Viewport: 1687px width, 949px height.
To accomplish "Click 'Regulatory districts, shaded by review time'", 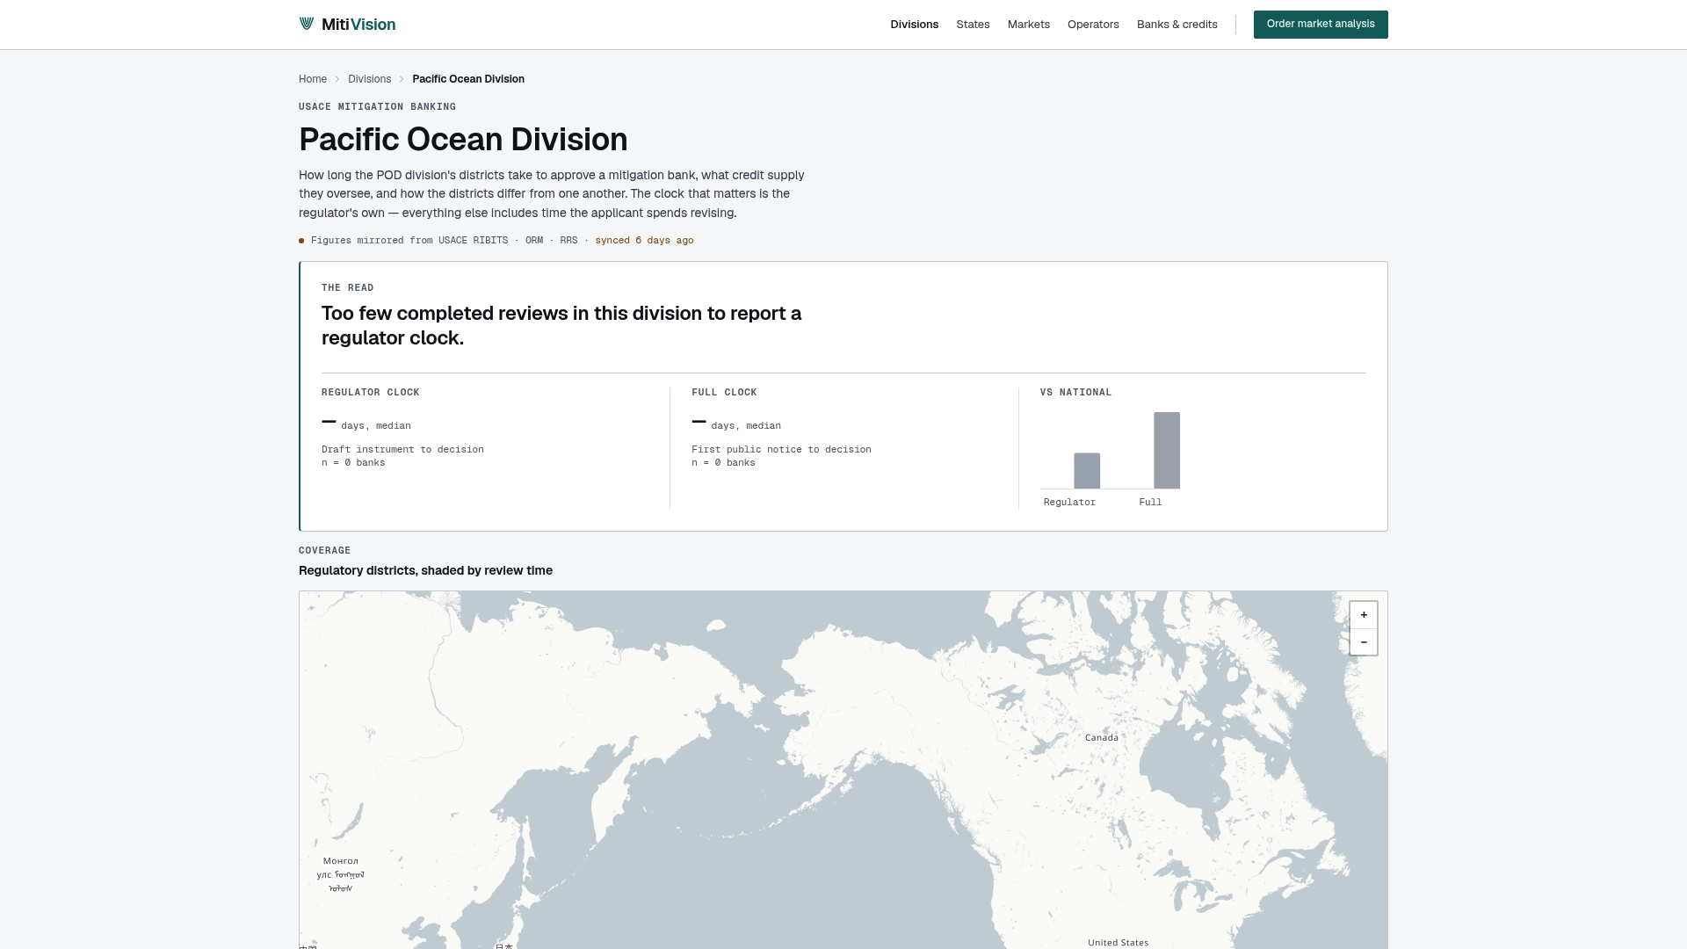I will [425, 571].
